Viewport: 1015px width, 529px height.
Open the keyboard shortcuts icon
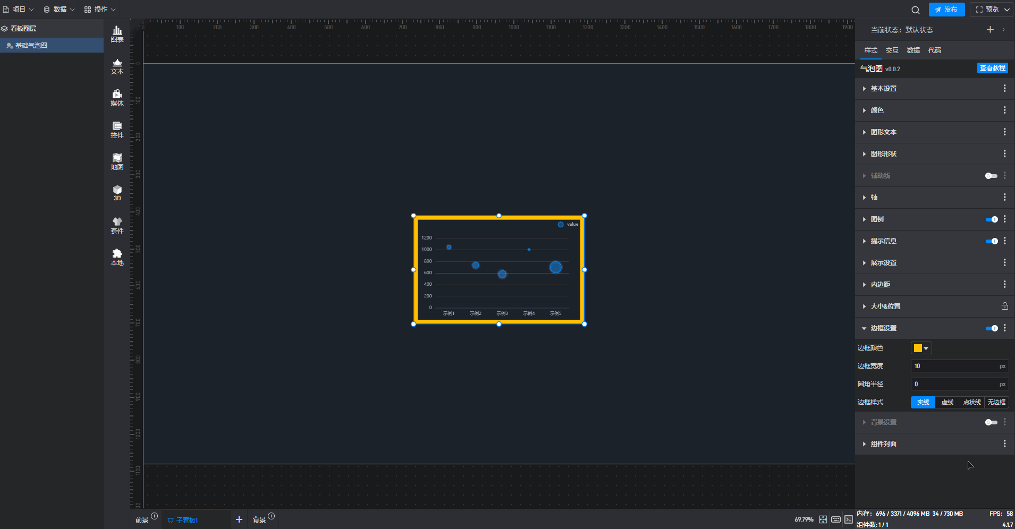pyautogui.click(x=836, y=519)
